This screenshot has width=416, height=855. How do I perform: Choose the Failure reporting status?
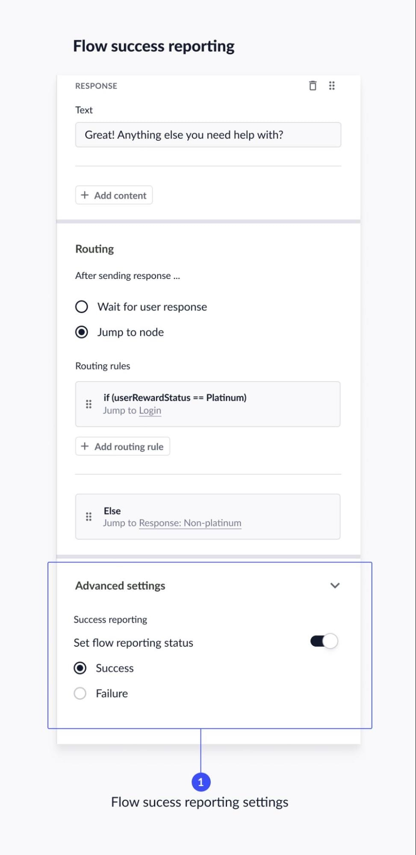tap(80, 693)
